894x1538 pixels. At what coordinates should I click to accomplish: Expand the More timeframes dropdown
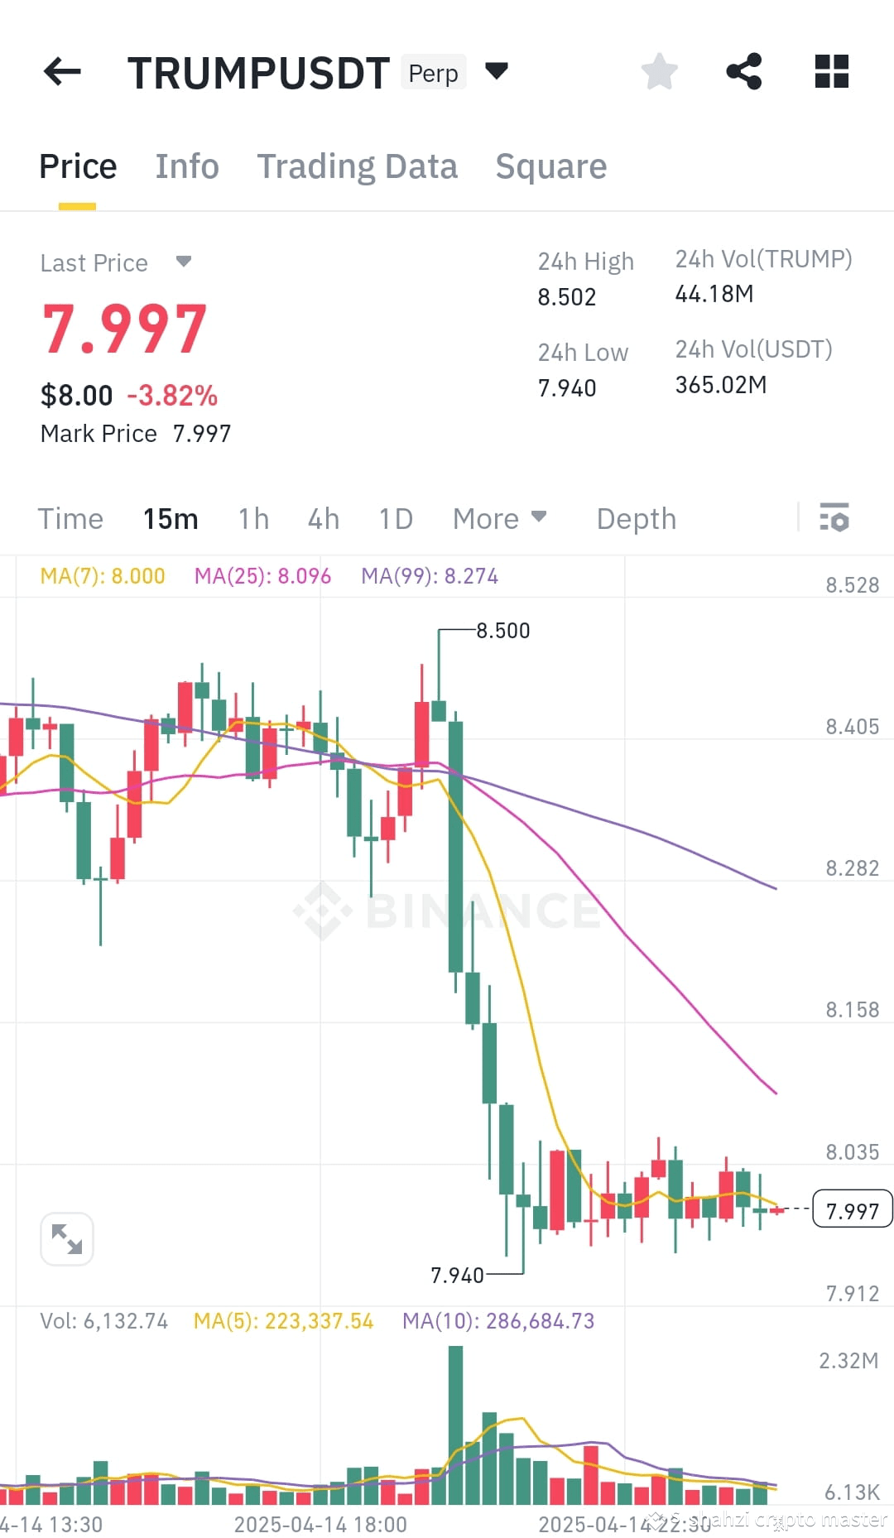point(500,519)
